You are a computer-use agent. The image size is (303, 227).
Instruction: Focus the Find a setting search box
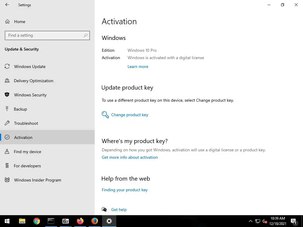tap(47, 35)
